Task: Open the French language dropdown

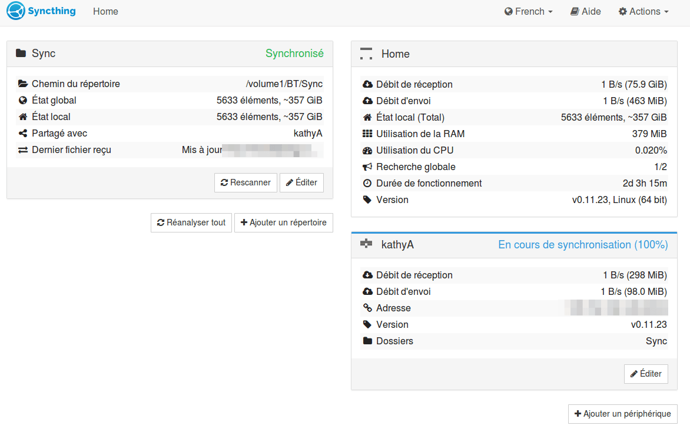Action: [x=529, y=11]
